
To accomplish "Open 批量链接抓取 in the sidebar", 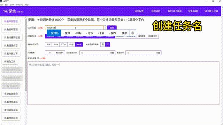I will click(11, 45).
